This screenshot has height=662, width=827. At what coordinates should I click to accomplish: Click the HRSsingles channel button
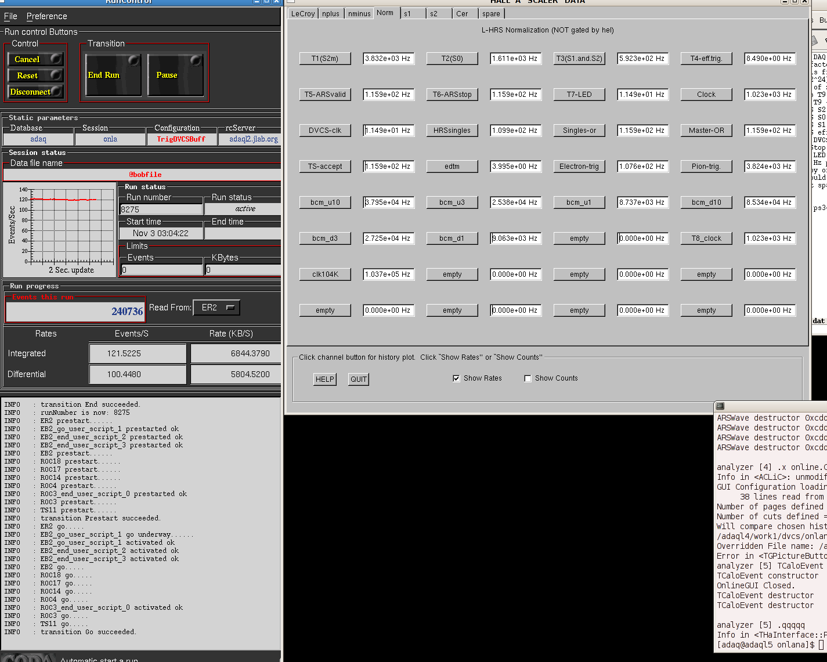[x=452, y=131]
